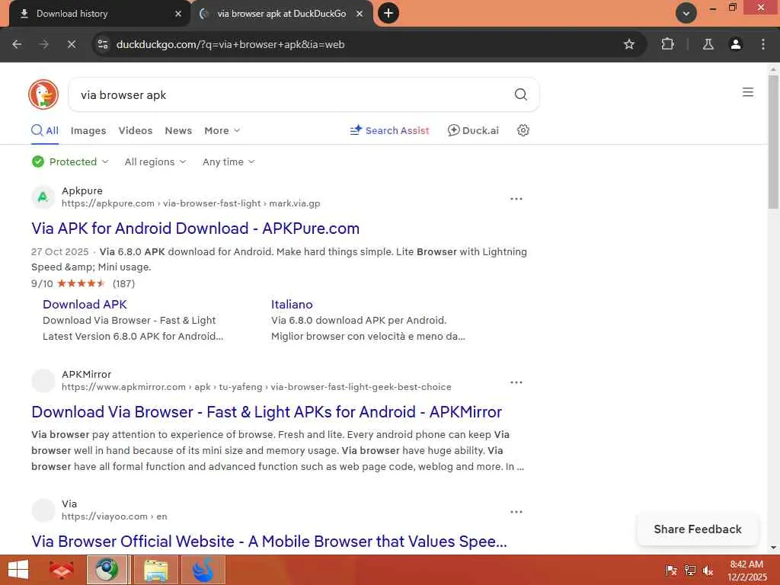Click the Via site favicon
Screen dimensions: 780x585
coord(43,510)
